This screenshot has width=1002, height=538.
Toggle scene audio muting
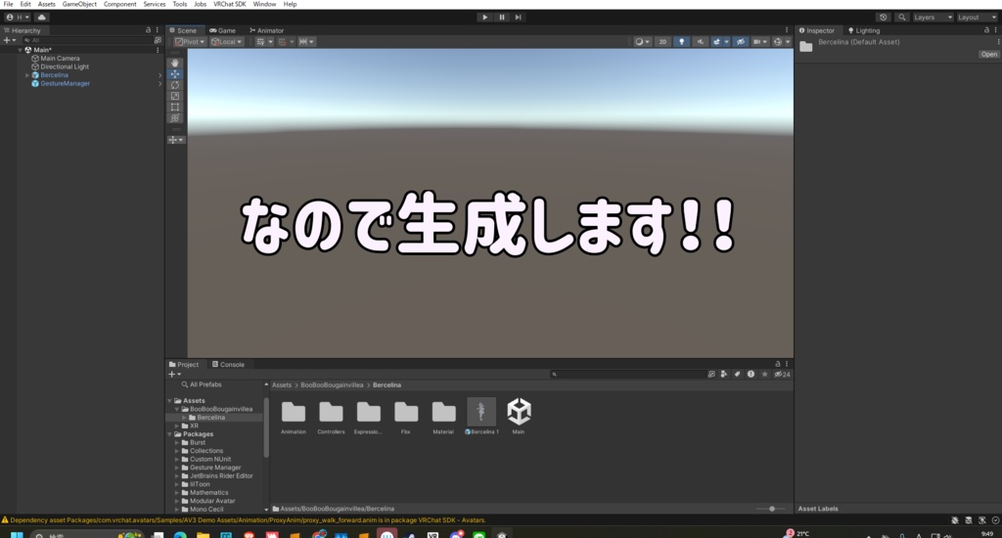point(700,41)
